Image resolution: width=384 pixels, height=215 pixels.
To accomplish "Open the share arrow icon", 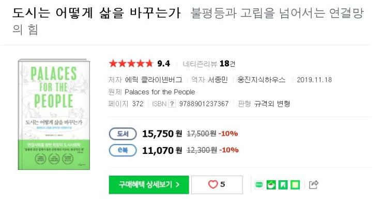I will point(314,184).
